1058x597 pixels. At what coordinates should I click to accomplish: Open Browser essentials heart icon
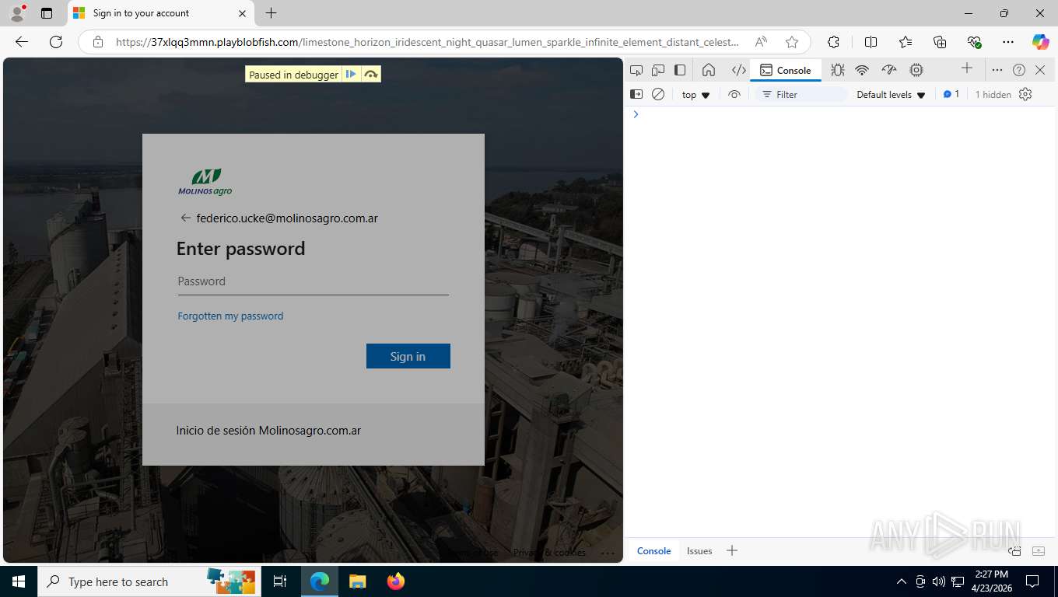click(974, 42)
